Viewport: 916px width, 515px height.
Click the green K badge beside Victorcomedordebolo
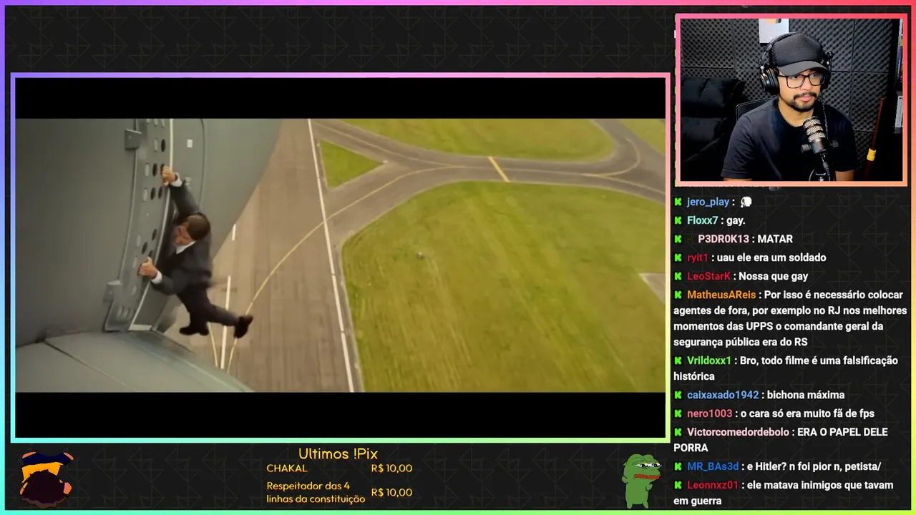[678, 432]
